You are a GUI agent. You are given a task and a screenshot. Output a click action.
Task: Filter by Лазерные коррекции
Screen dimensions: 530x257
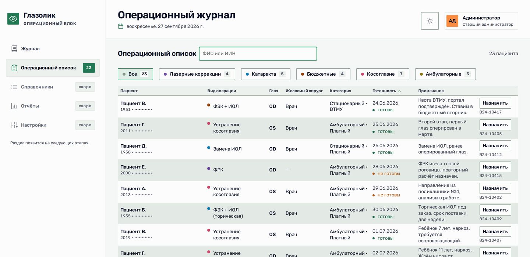[197, 74]
